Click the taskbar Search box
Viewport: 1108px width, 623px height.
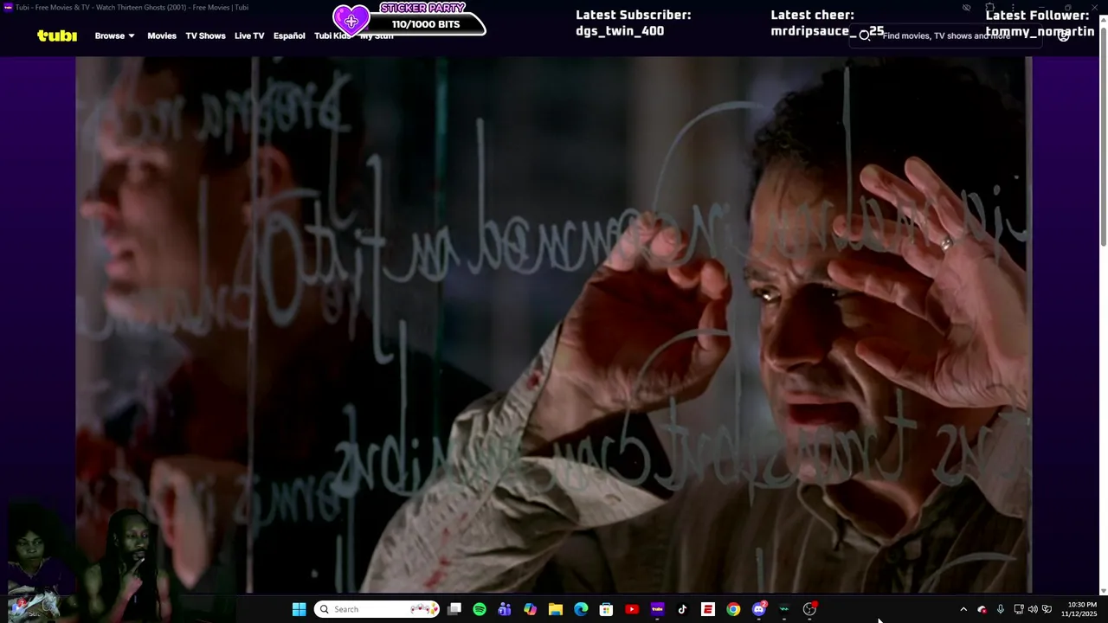pos(377,609)
